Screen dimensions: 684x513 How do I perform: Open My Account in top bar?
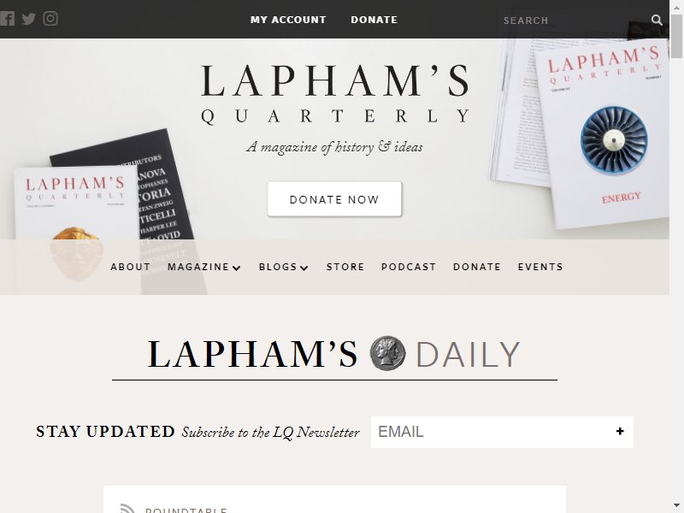(288, 20)
